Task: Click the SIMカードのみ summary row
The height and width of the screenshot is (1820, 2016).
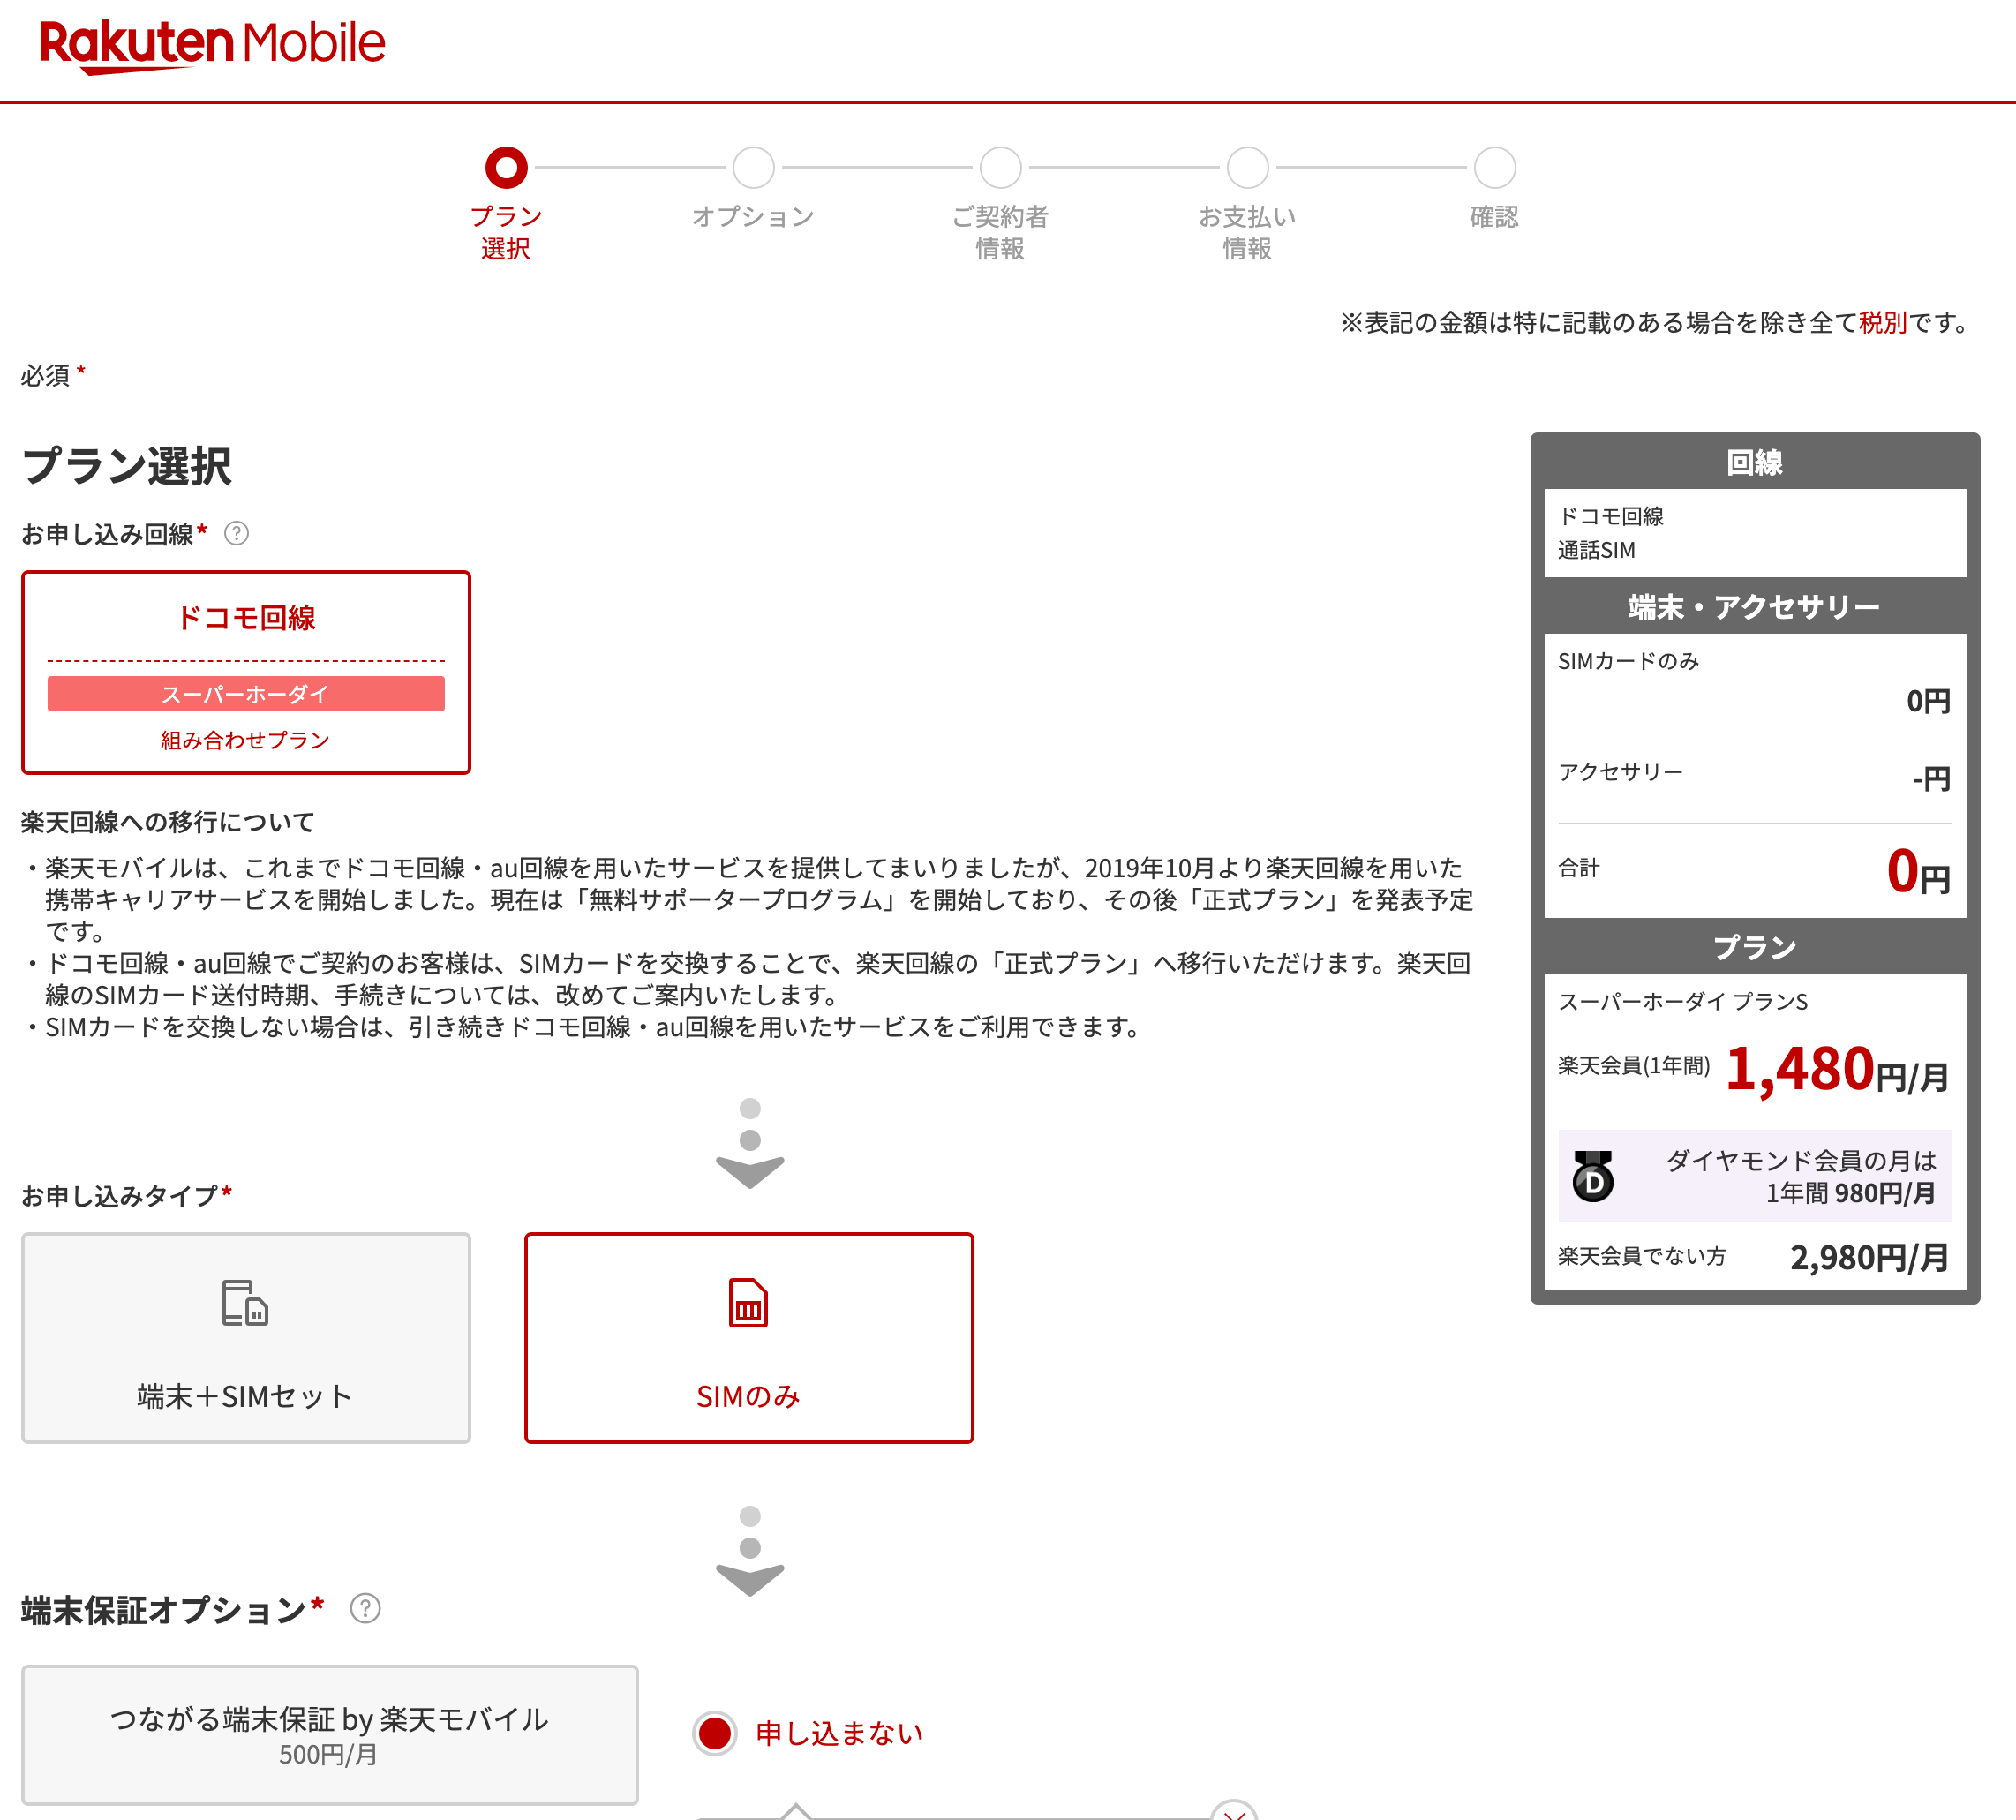Action: (x=1755, y=683)
